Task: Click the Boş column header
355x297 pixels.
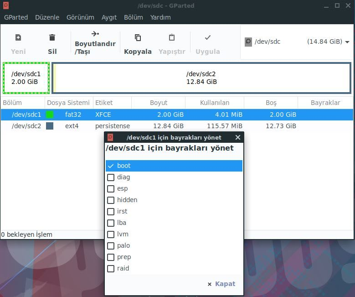Action: (x=271, y=103)
